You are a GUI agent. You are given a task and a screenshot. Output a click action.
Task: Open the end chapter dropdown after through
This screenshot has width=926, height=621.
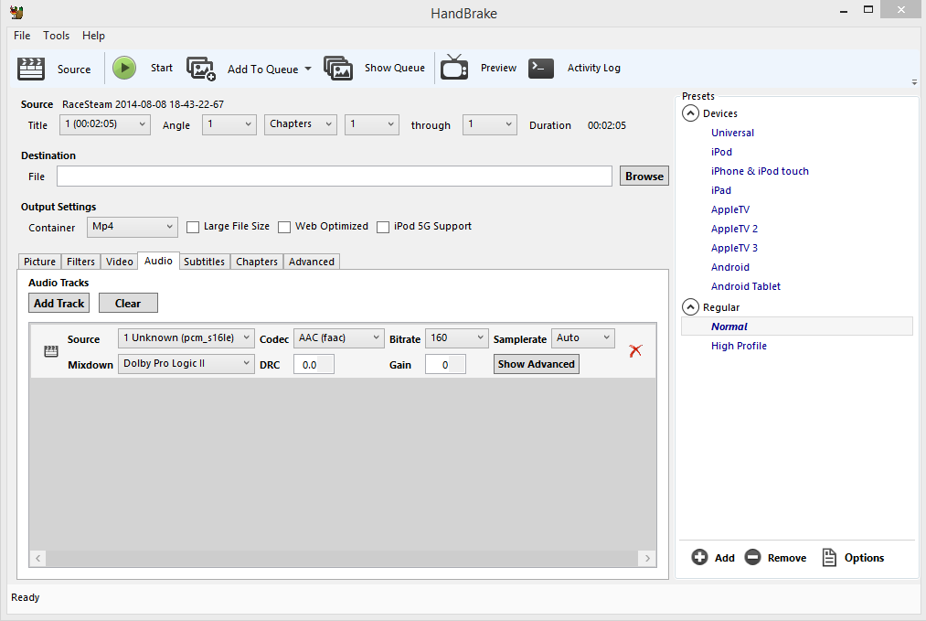click(x=490, y=124)
